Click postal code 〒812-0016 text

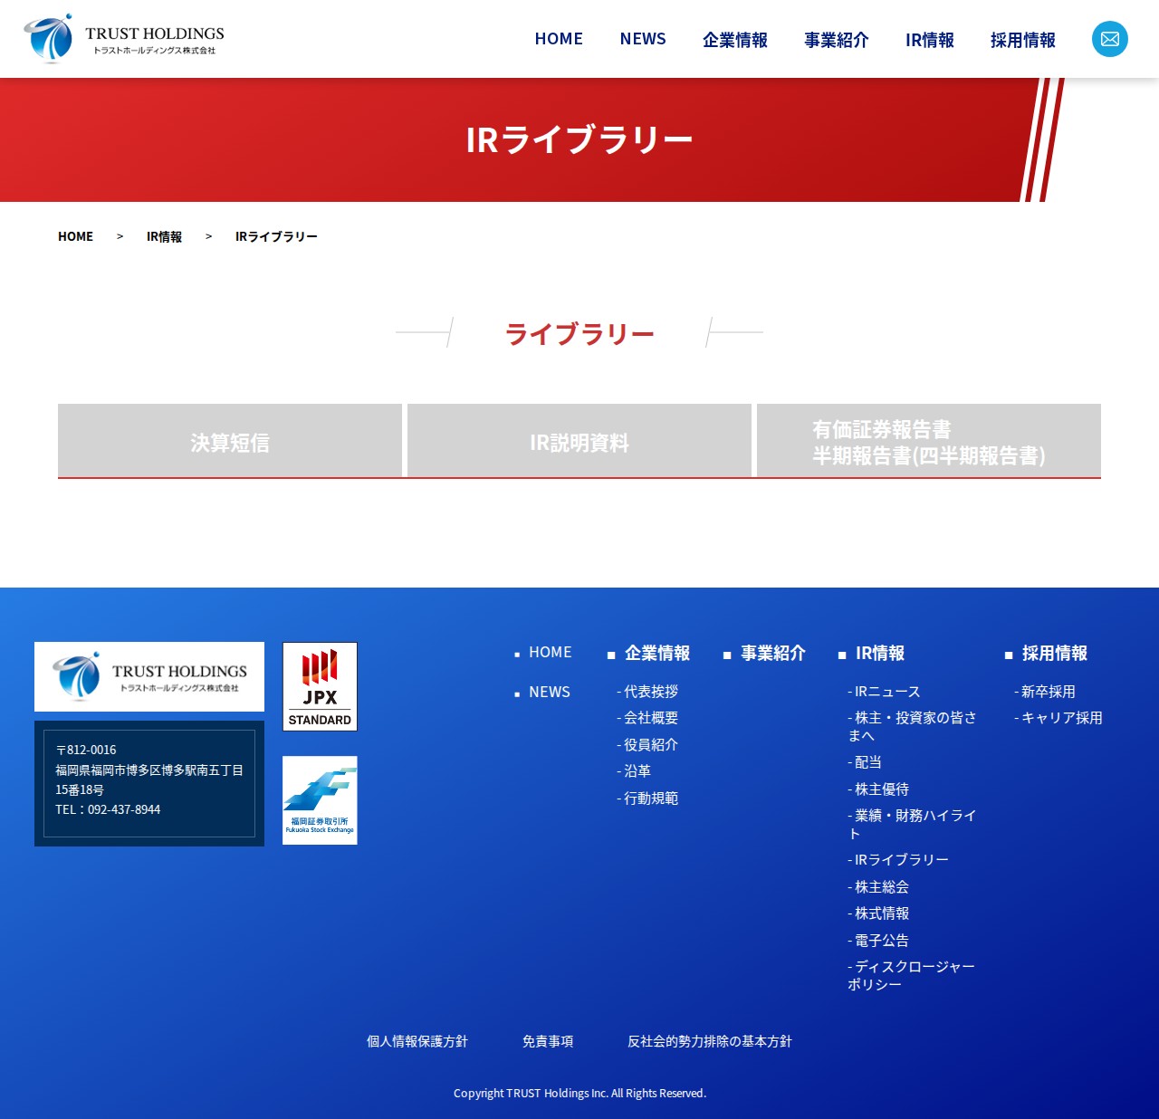coord(86,750)
